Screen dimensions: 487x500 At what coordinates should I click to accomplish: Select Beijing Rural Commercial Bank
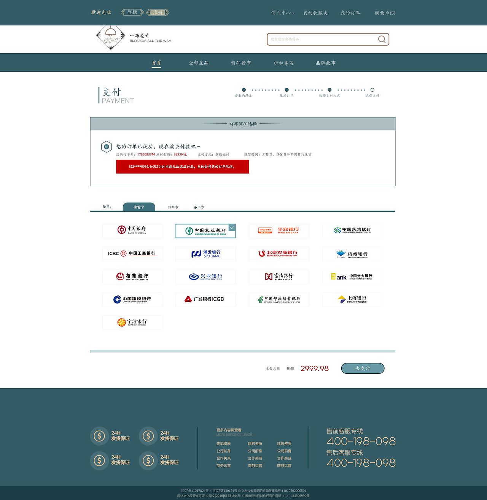point(279,254)
